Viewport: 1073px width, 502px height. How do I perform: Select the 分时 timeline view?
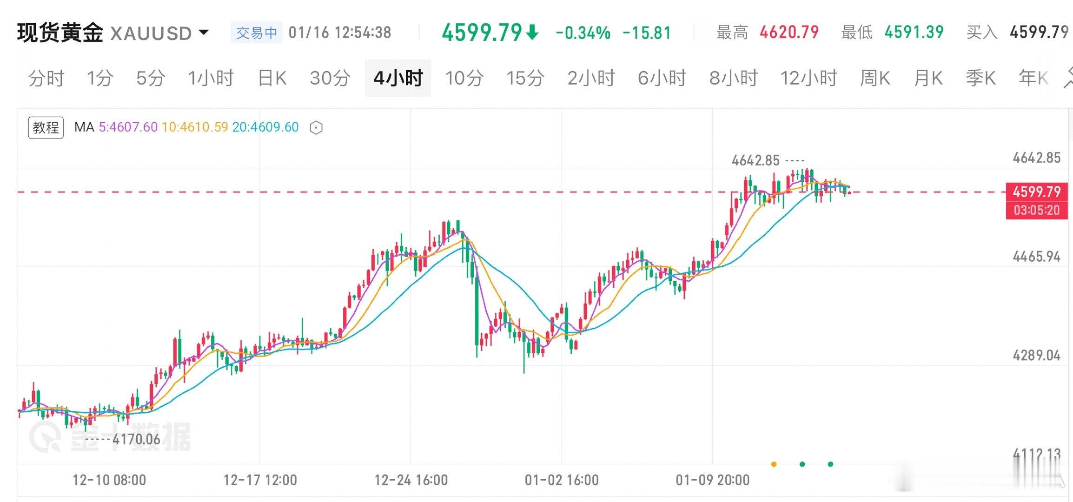coord(46,78)
